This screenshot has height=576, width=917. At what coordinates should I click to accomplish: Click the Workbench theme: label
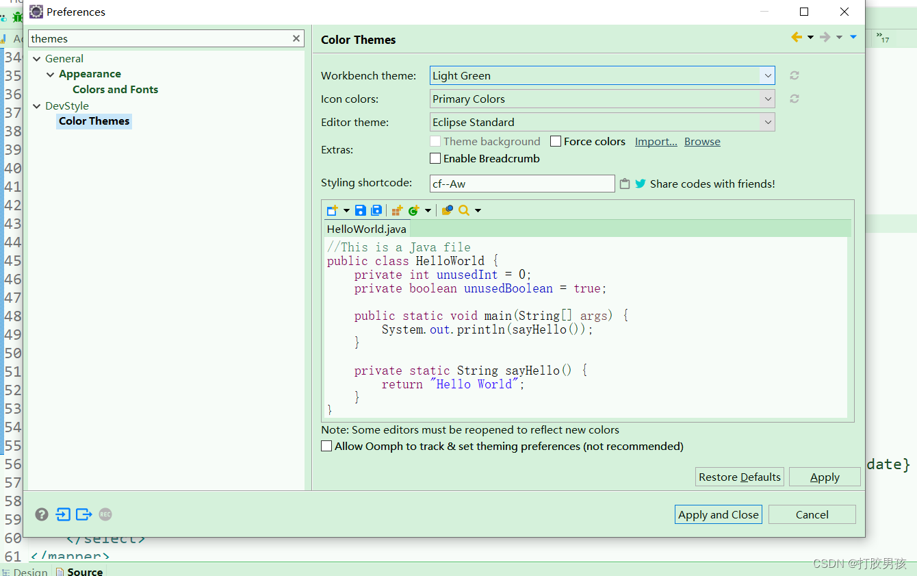click(x=368, y=75)
